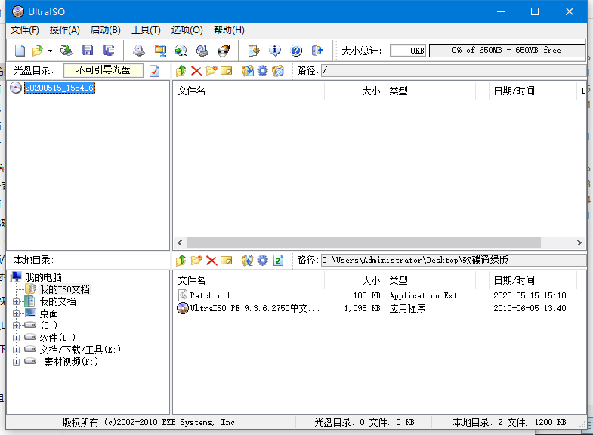Open the 操作(A) menu
This screenshot has height=435, width=593.
click(65, 30)
